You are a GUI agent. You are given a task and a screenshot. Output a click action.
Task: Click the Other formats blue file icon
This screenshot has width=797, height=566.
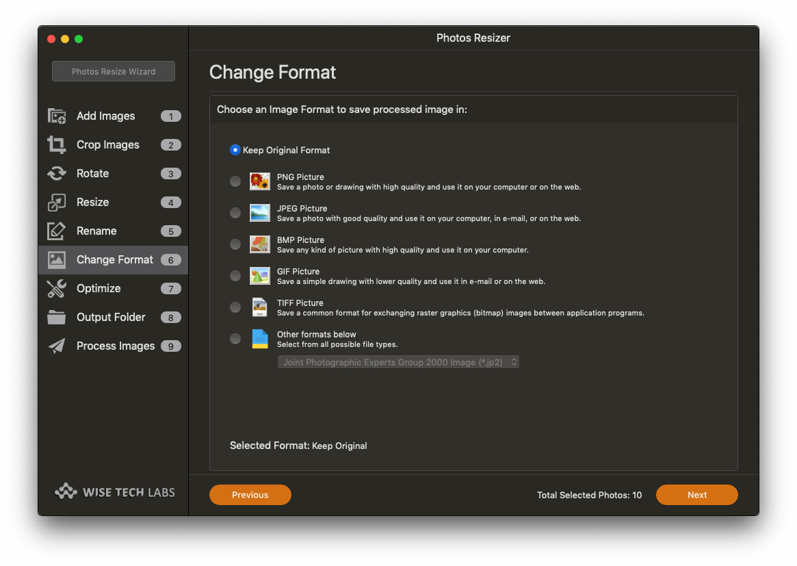(x=260, y=339)
